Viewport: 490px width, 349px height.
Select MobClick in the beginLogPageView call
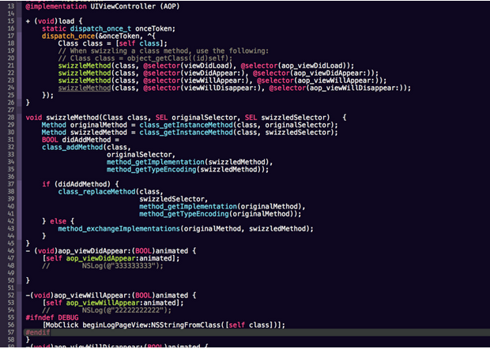(x=62, y=325)
